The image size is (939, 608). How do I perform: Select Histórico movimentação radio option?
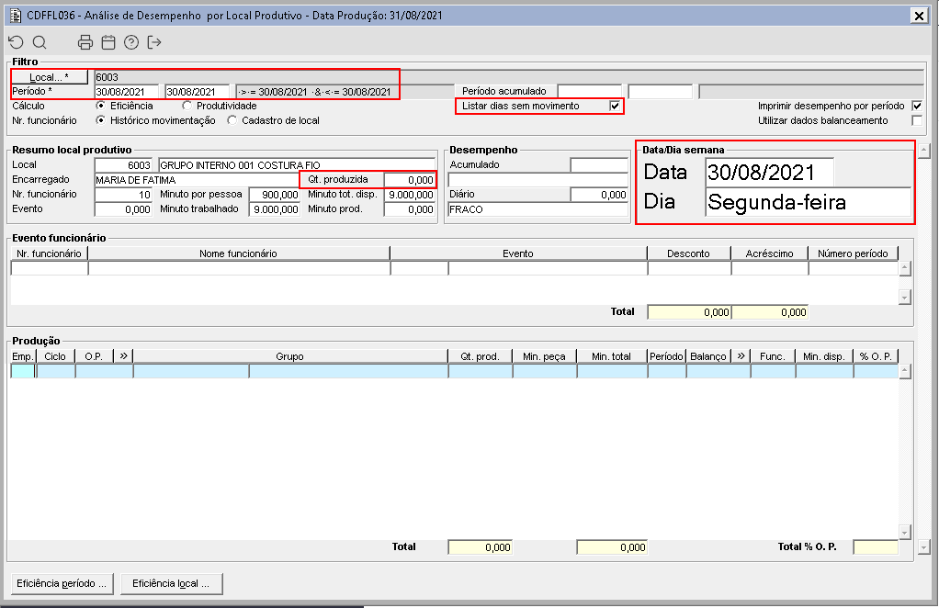(x=101, y=120)
